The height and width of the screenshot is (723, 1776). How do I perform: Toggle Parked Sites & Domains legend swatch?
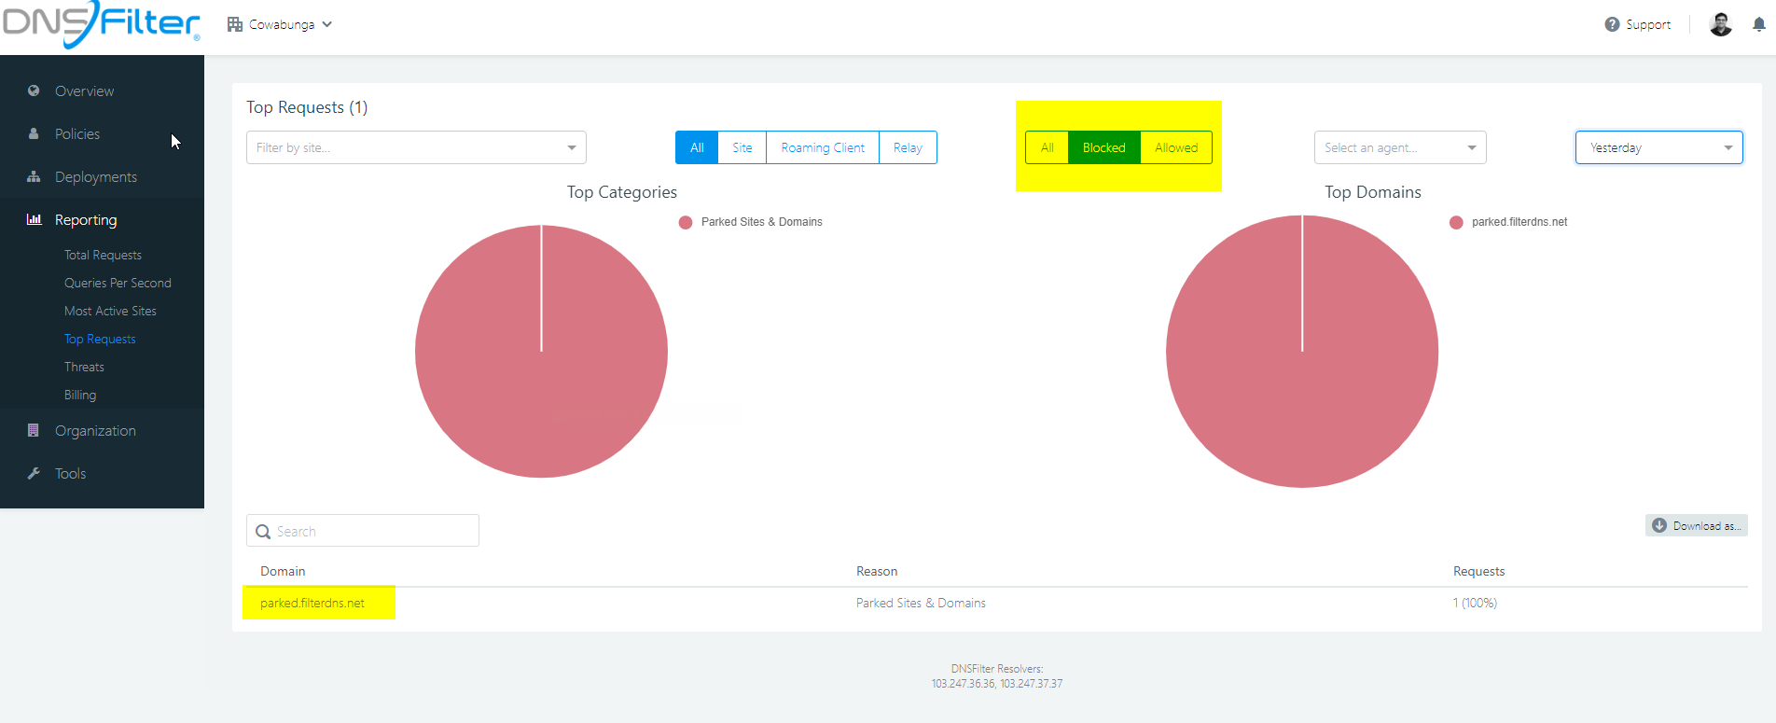[686, 222]
